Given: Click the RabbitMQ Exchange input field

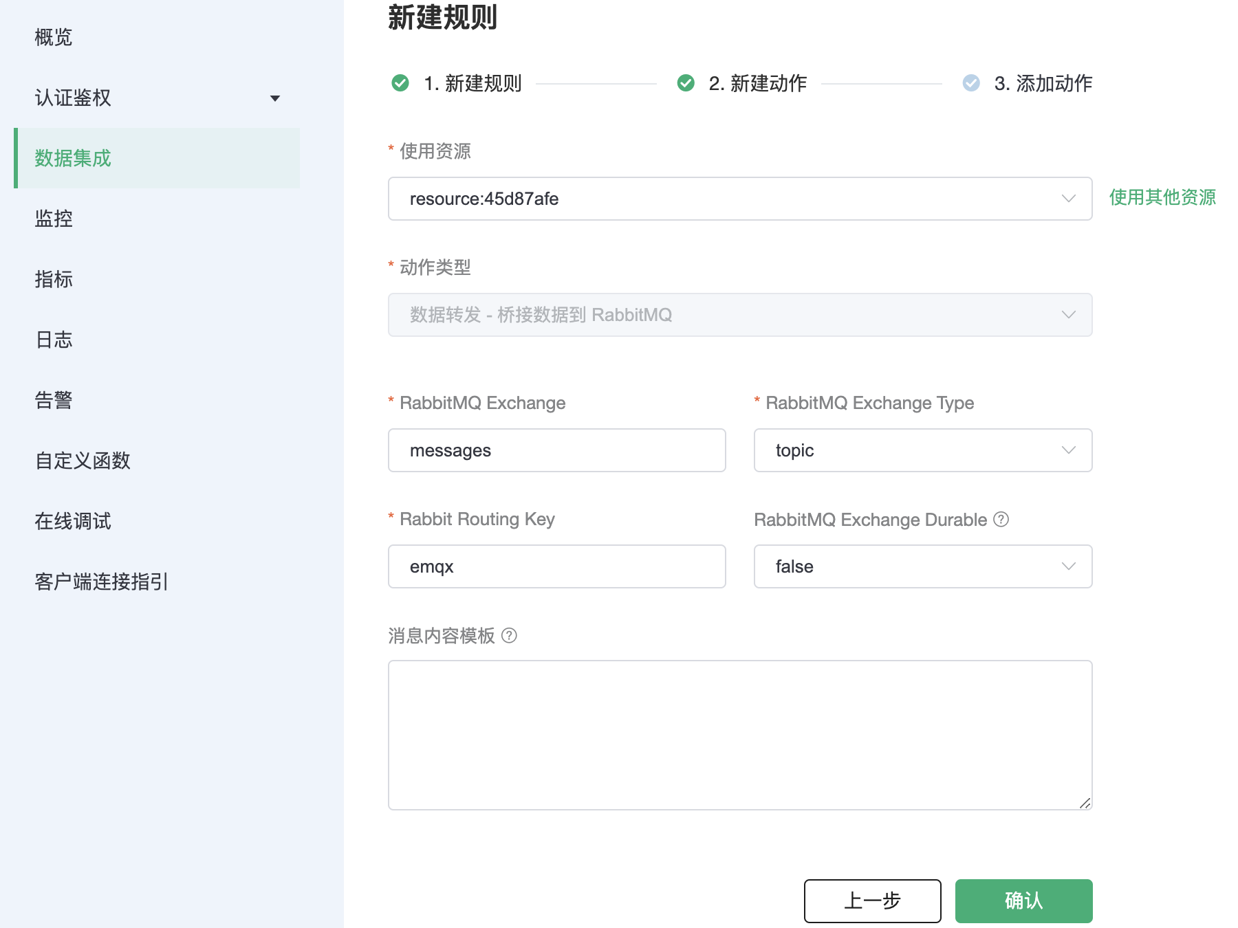Looking at the screenshot, I should (556, 450).
